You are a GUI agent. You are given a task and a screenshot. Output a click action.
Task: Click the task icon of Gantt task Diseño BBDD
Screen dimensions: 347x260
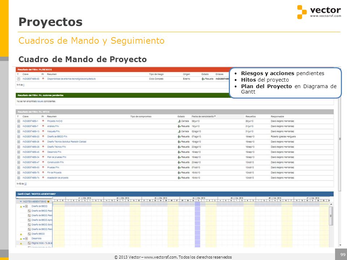(29, 234)
